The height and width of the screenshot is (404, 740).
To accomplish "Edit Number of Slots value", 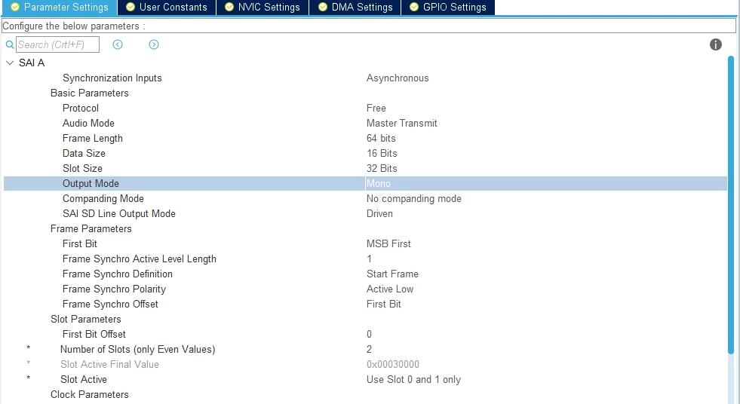I will (369, 349).
